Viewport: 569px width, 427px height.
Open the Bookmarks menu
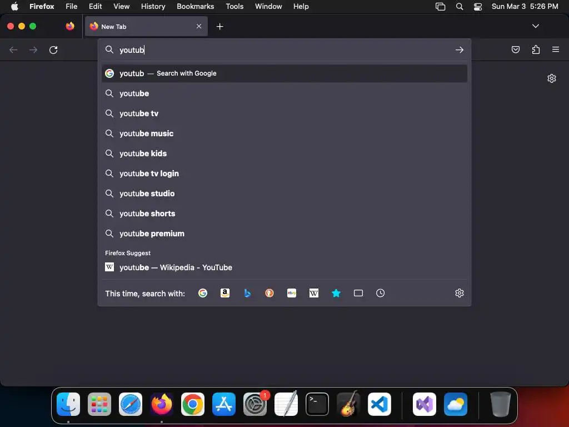[195, 6]
